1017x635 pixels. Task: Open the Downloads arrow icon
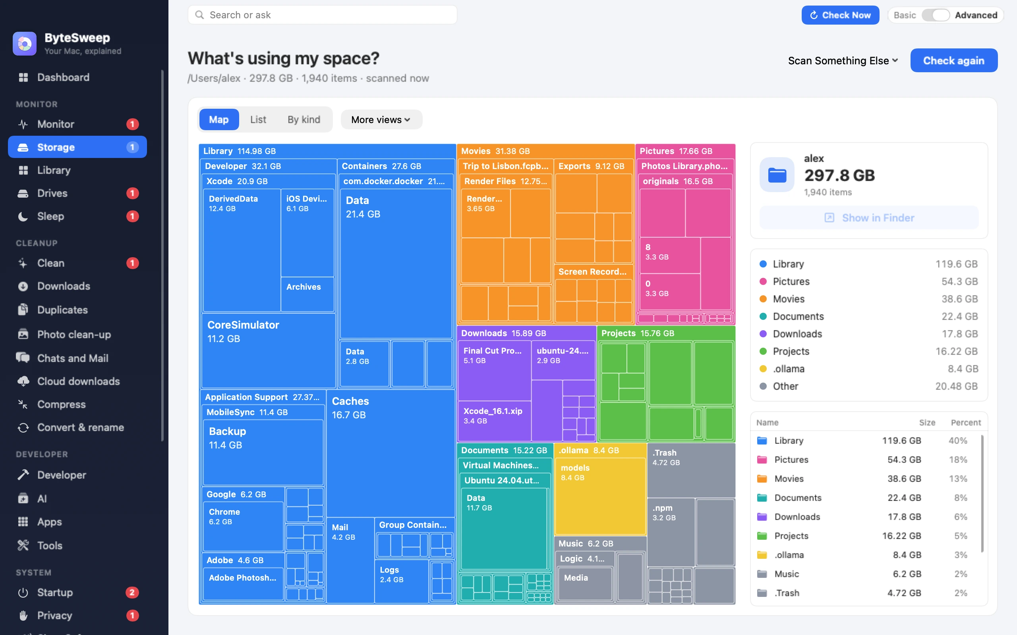click(23, 286)
